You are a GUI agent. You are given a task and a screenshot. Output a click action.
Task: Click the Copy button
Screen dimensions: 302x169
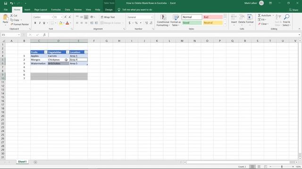click(x=15, y=20)
